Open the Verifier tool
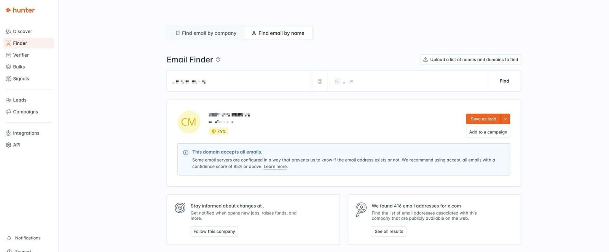The image size is (609, 252). coord(21,54)
